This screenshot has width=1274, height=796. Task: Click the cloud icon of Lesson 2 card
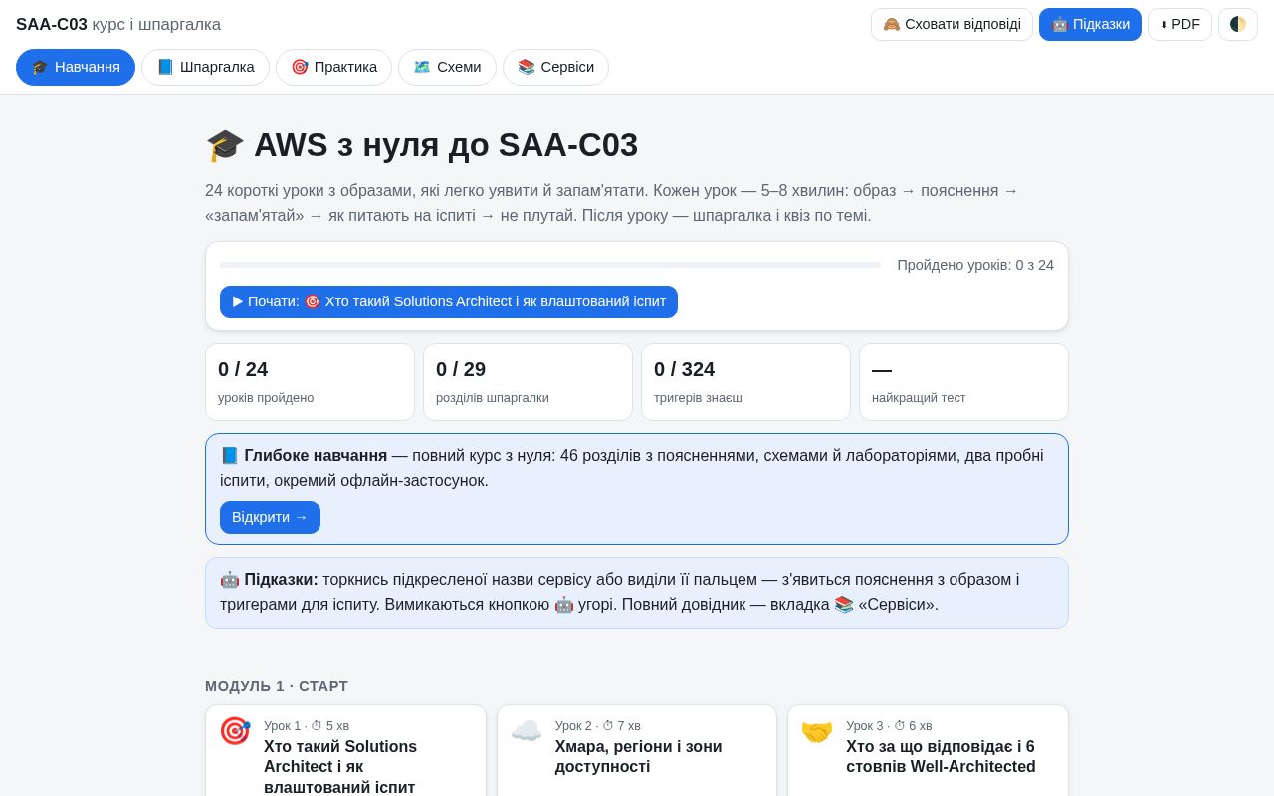click(527, 731)
